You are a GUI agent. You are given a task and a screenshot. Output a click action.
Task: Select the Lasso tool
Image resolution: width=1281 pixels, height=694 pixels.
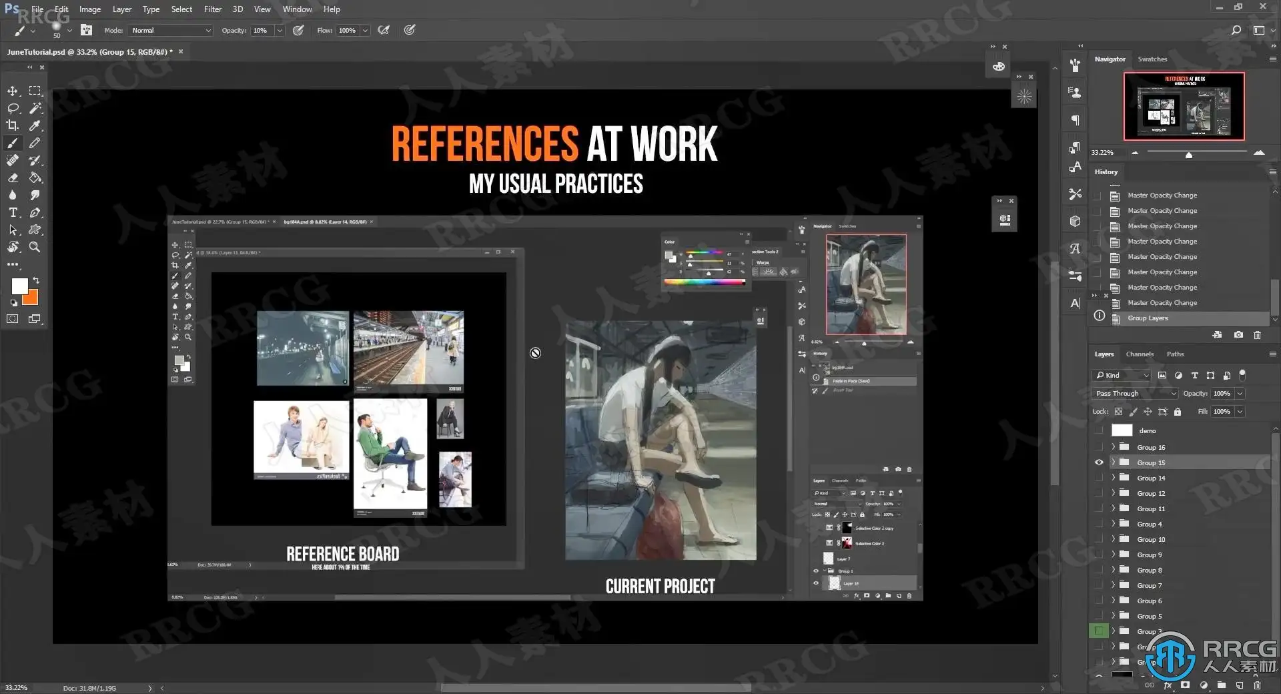13,108
